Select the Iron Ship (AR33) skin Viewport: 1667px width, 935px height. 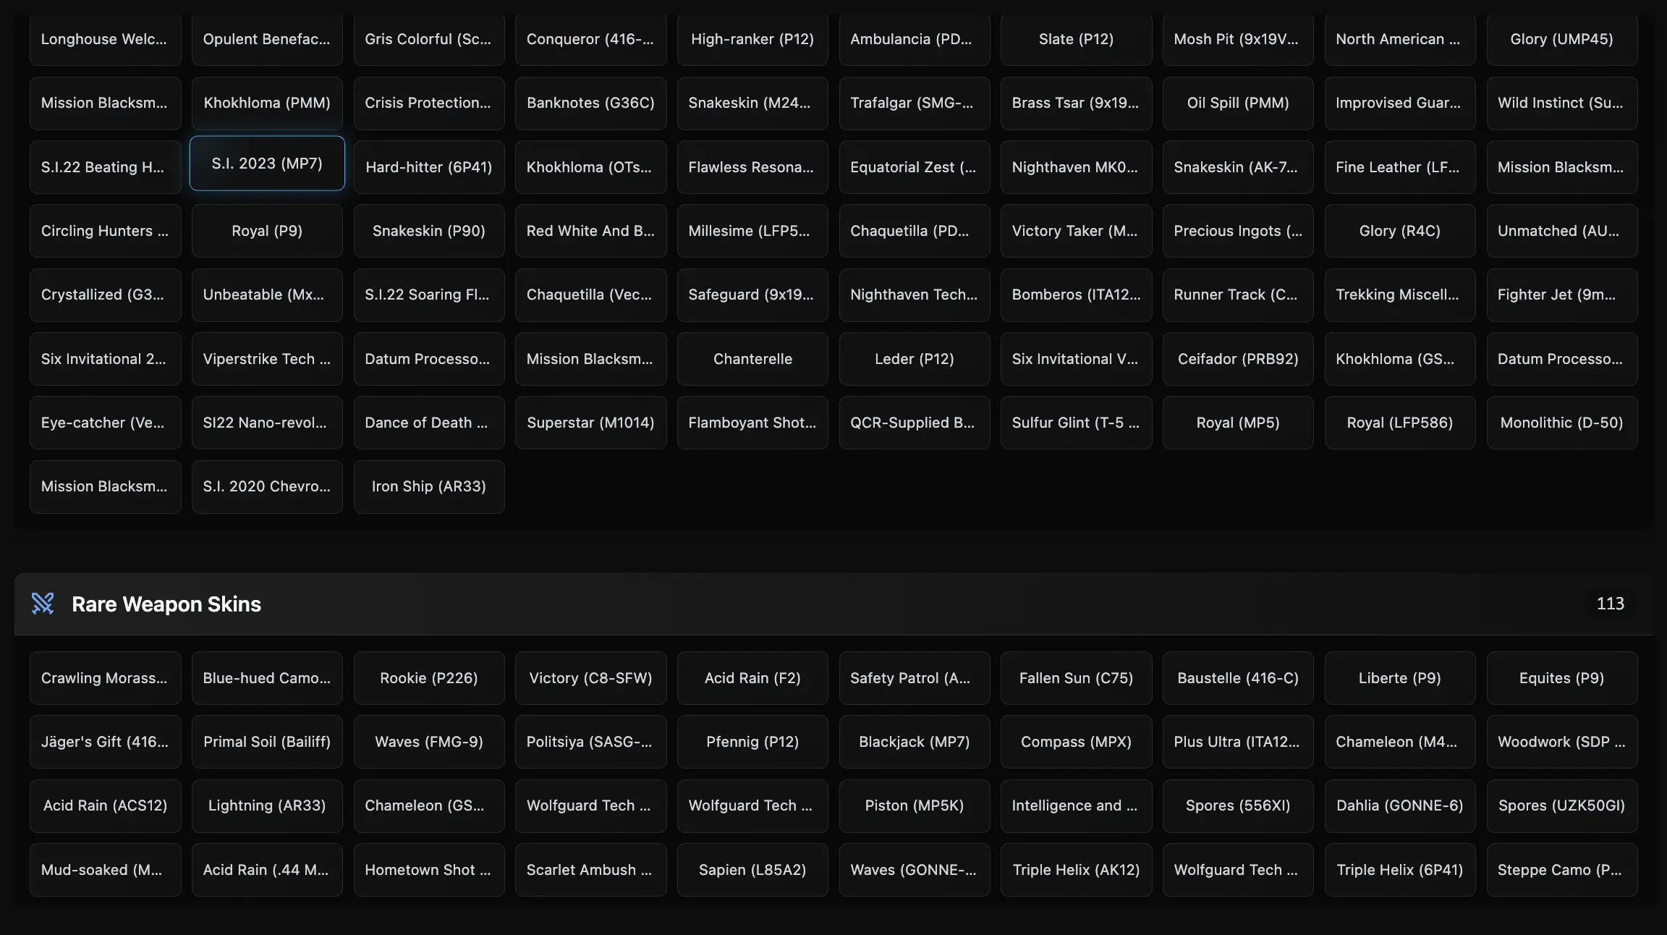click(428, 486)
